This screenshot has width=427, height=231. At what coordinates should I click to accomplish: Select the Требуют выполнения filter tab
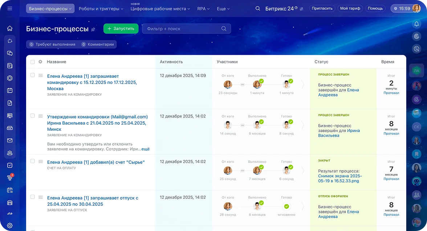(x=52, y=44)
